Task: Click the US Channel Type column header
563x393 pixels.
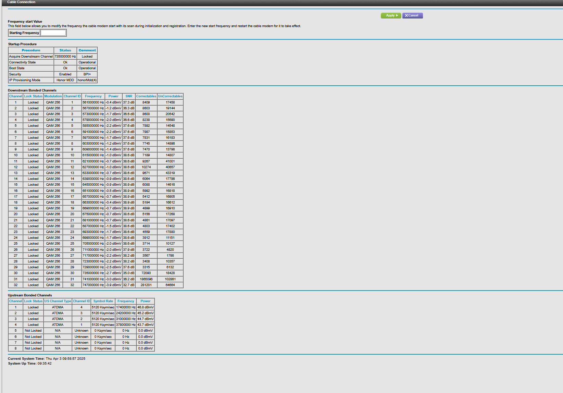Action: click(x=58, y=301)
